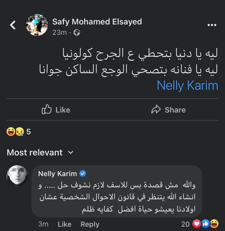The height and width of the screenshot is (231, 225).
Task: Tap the back arrow icon
Action: (13, 25)
